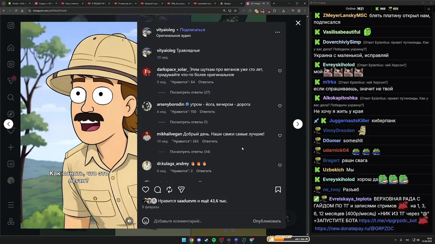This screenshot has width=435, height=244.
Task: Open the hamburger More menu in sidebar
Action: coord(11,205)
